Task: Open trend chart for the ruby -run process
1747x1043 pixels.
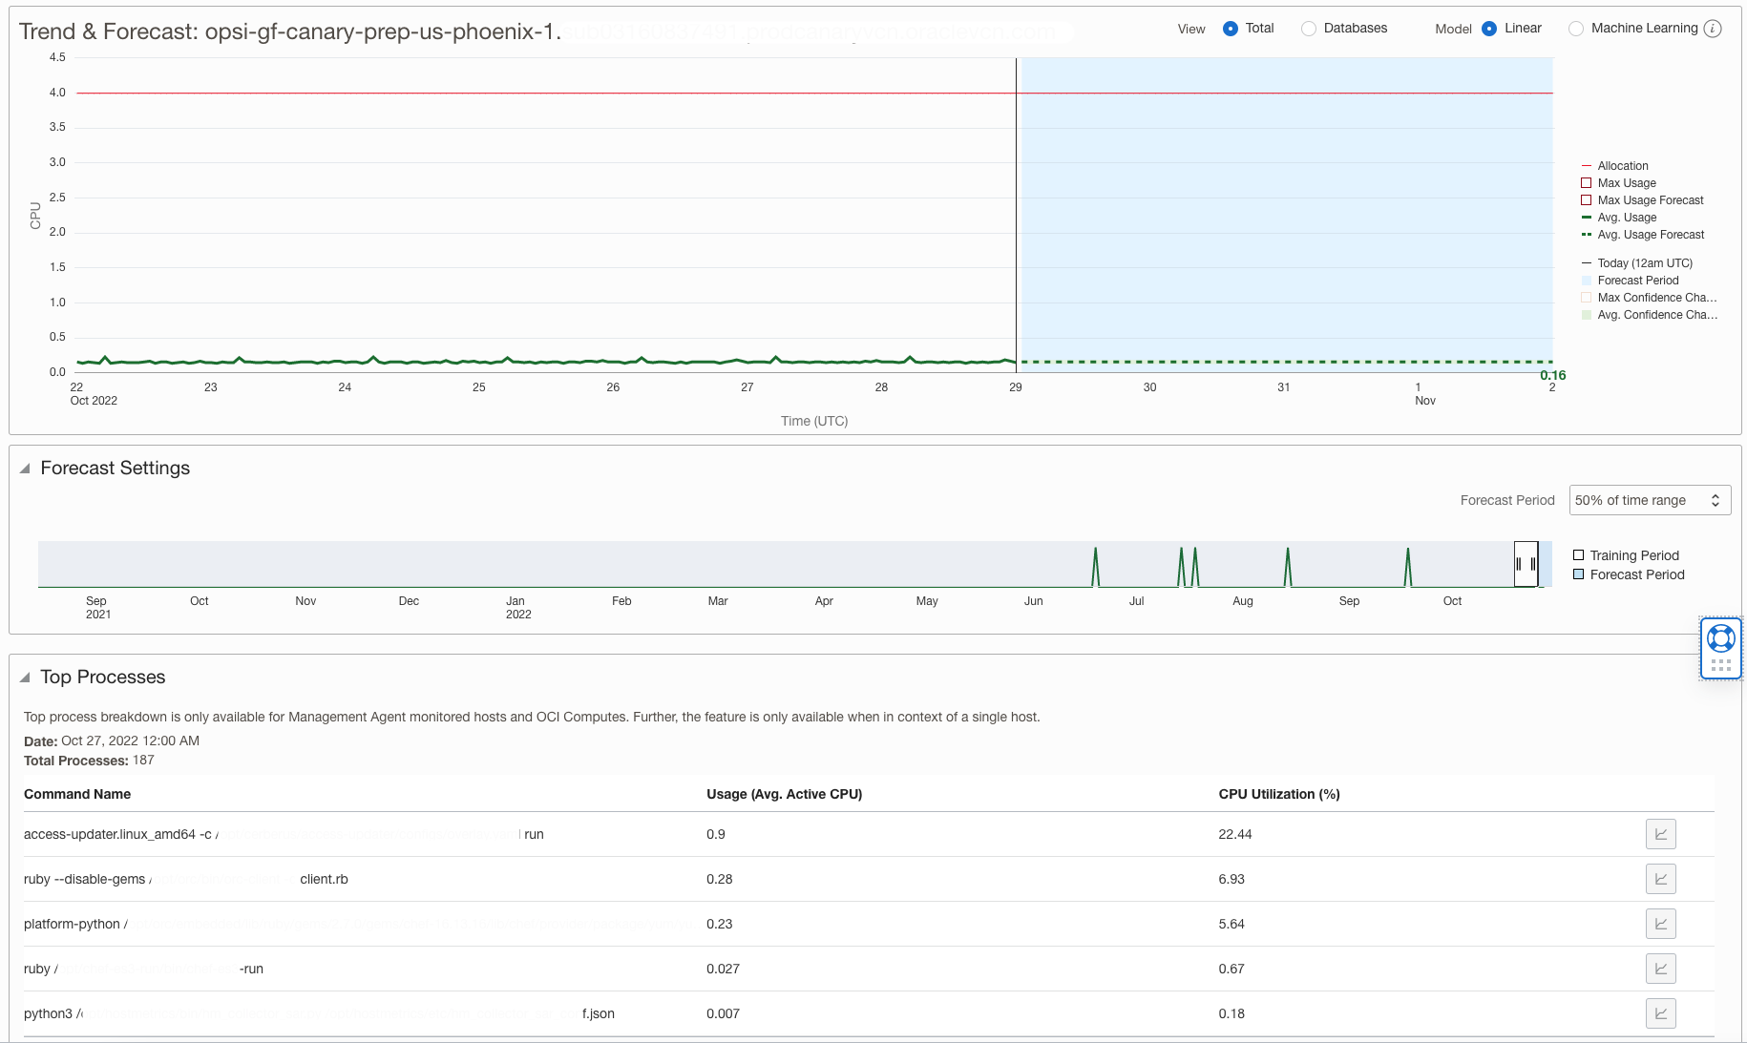Action: 1660,969
